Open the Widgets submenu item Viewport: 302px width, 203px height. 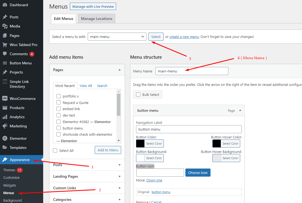(10, 185)
